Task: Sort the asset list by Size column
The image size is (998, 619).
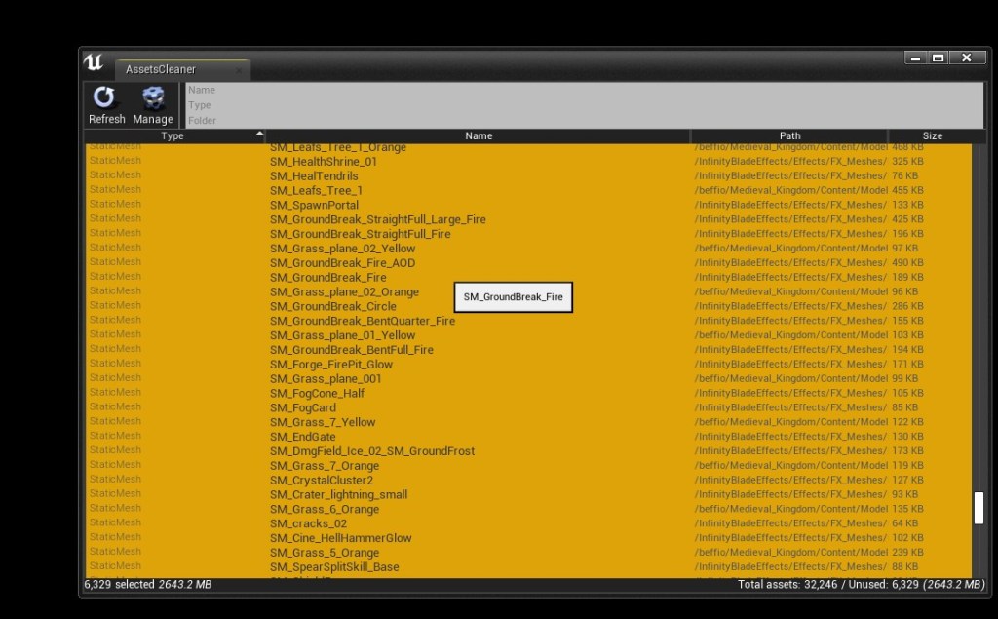Action: click(933, 136)
